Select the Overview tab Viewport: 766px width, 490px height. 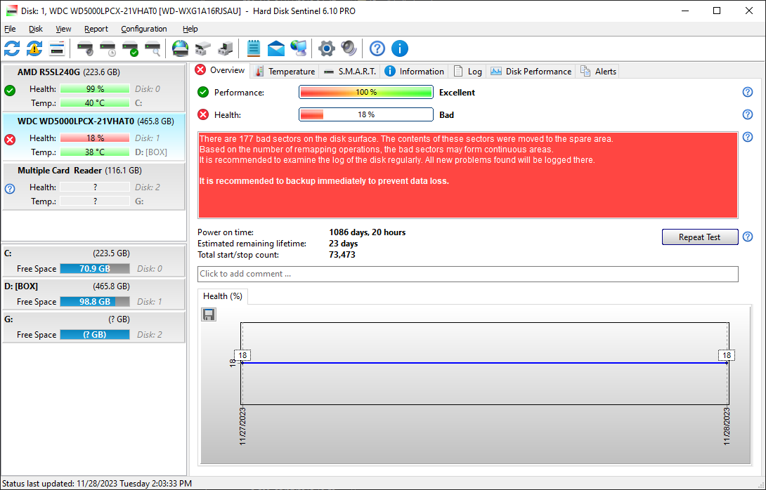point(221,70)
